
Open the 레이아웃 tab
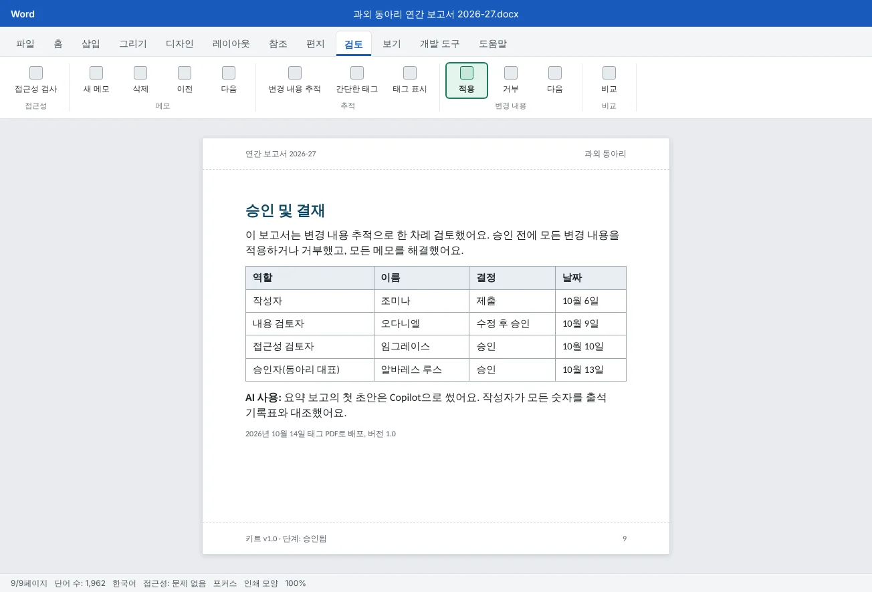(x=231, y=44)
